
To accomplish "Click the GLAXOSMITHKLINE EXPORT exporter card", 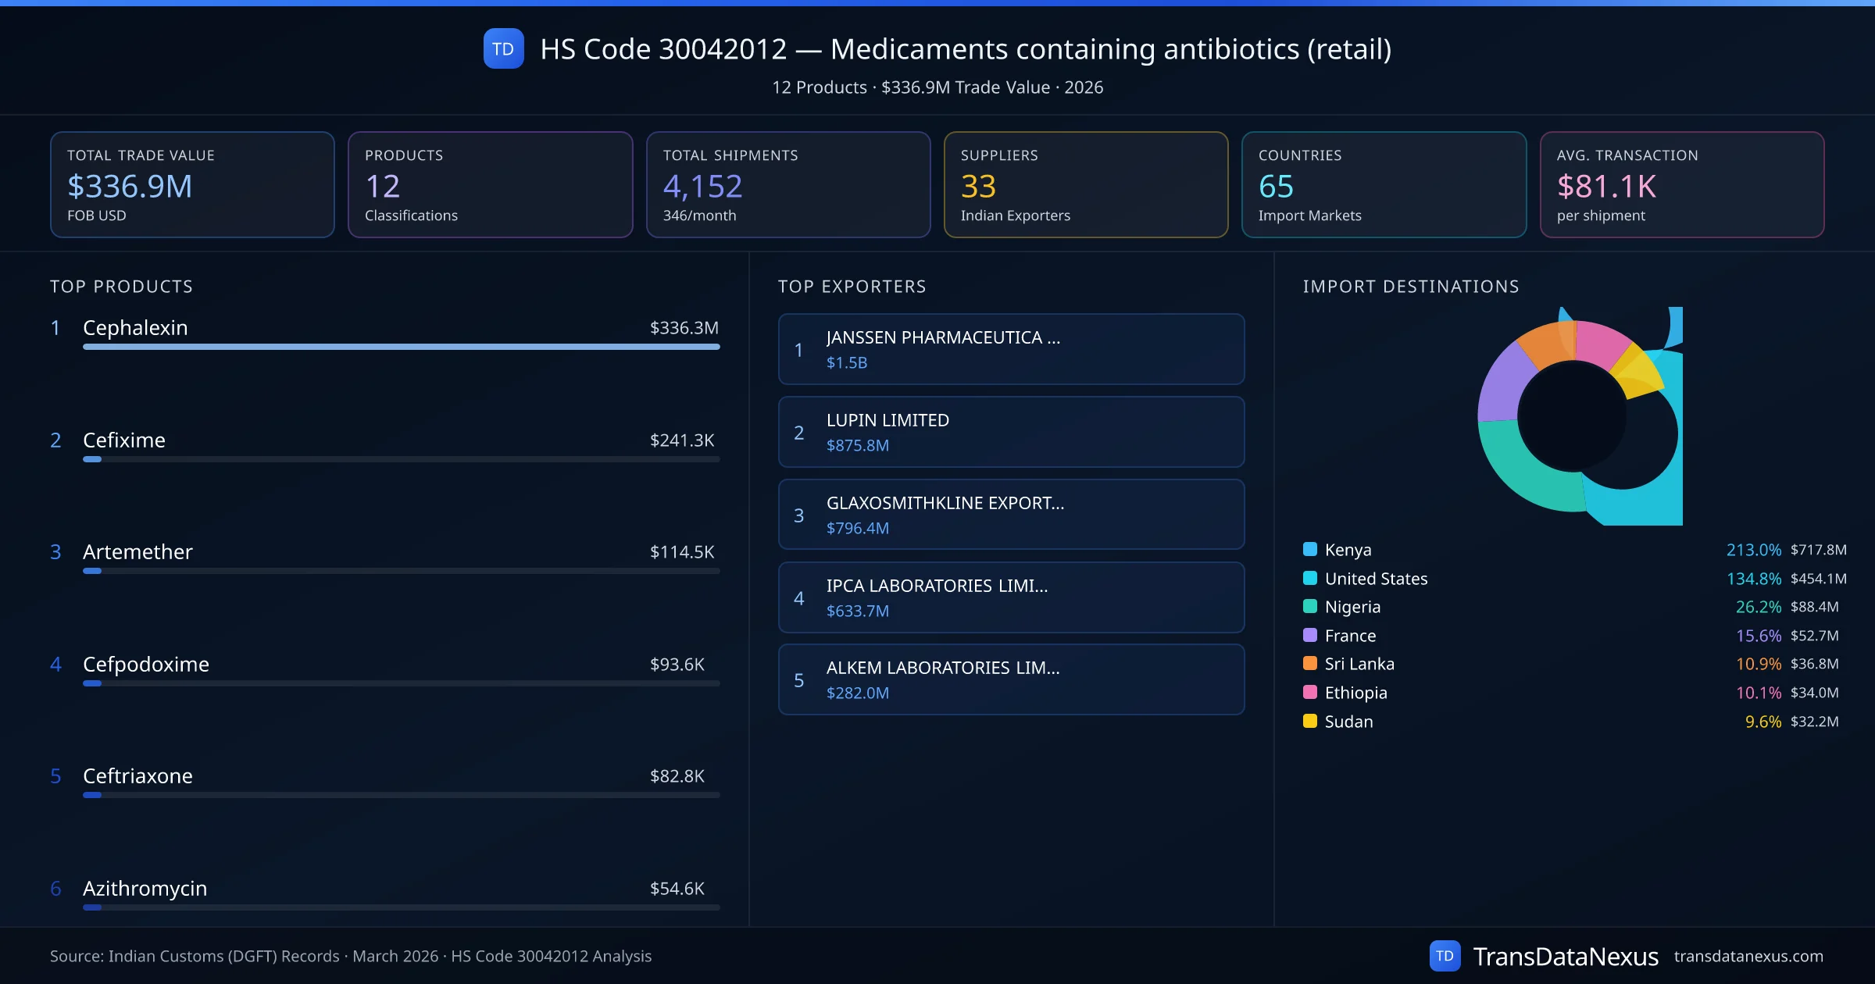I will (1010, 515).
